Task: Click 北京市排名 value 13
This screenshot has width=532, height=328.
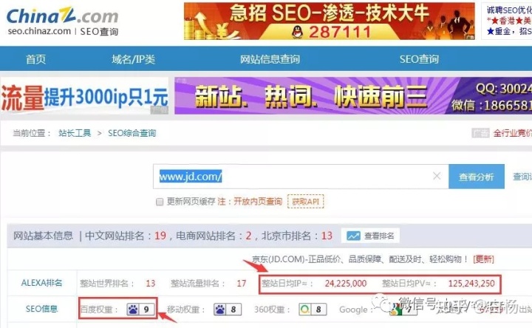Action: pyautogui.click(x=327, y=236)
